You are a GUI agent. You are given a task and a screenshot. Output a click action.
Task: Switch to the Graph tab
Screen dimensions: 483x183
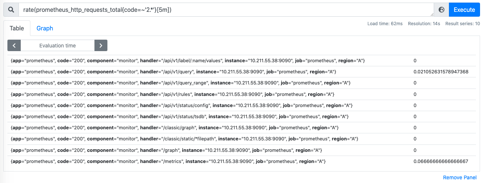[x=45, y=28]
